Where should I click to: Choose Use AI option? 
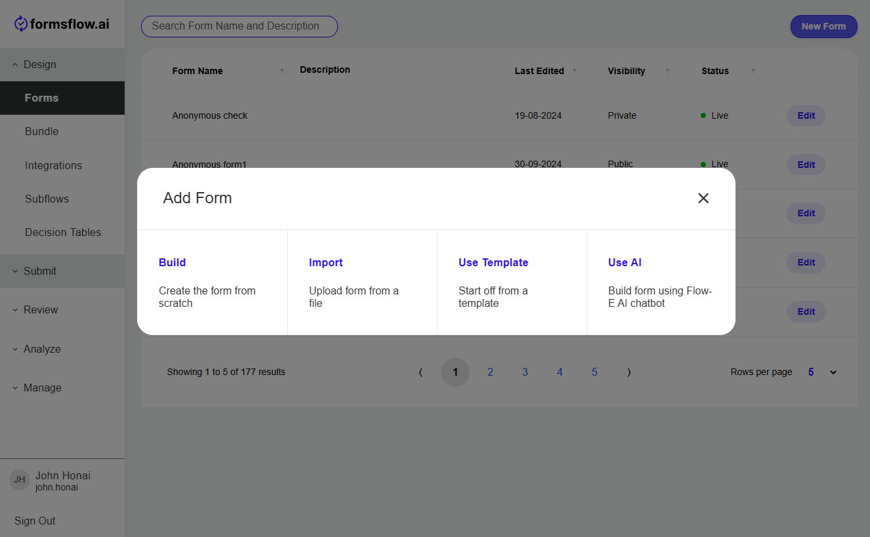coord(661,283)
